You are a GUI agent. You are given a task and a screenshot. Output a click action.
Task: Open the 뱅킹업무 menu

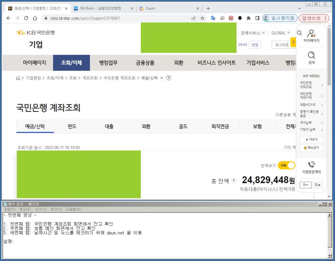point(108,63)
